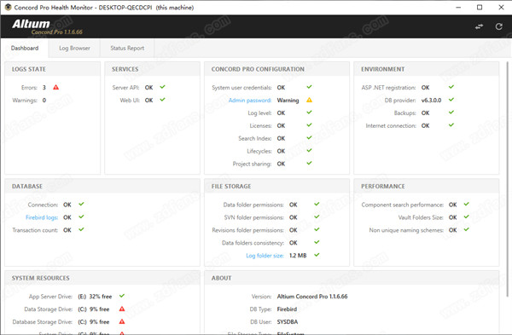
Task: Click the check icon for database Connection
Action: tap(81, 204)
